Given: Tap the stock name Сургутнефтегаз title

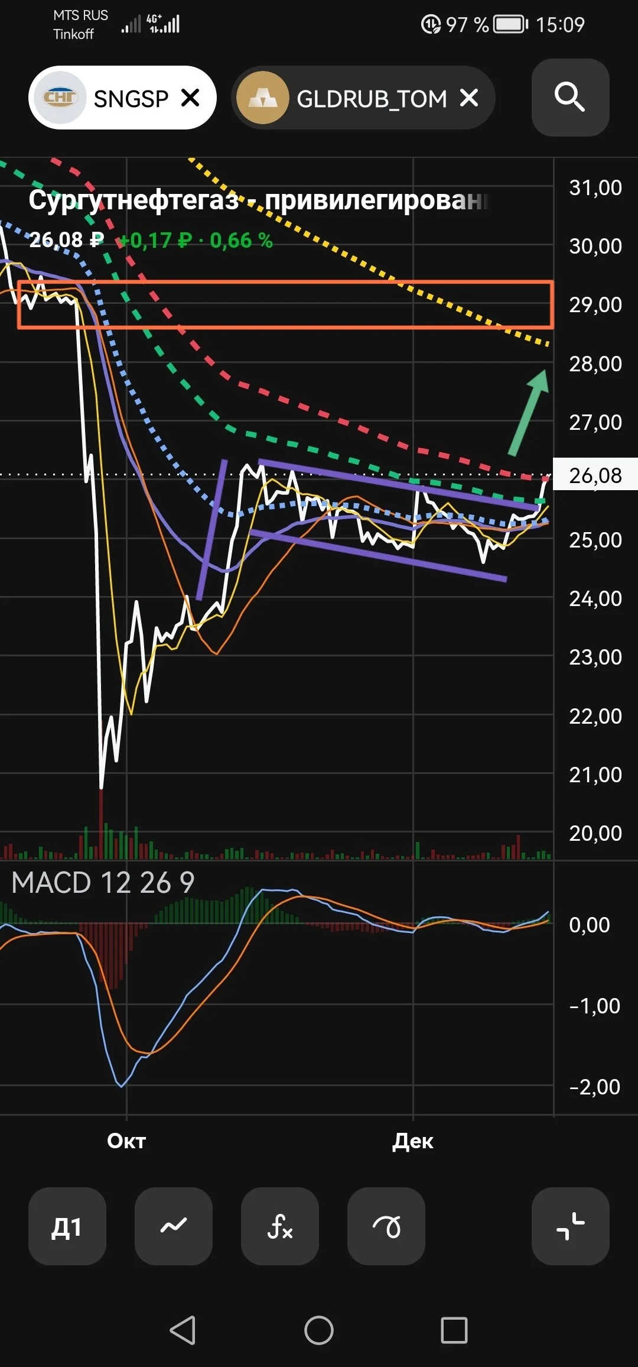Looking at the screenshot, I should click(x=259, y=200).
